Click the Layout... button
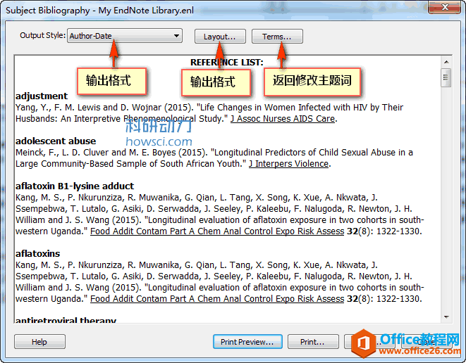The width and height of the screenshot is (466, 363). (220, 37)
